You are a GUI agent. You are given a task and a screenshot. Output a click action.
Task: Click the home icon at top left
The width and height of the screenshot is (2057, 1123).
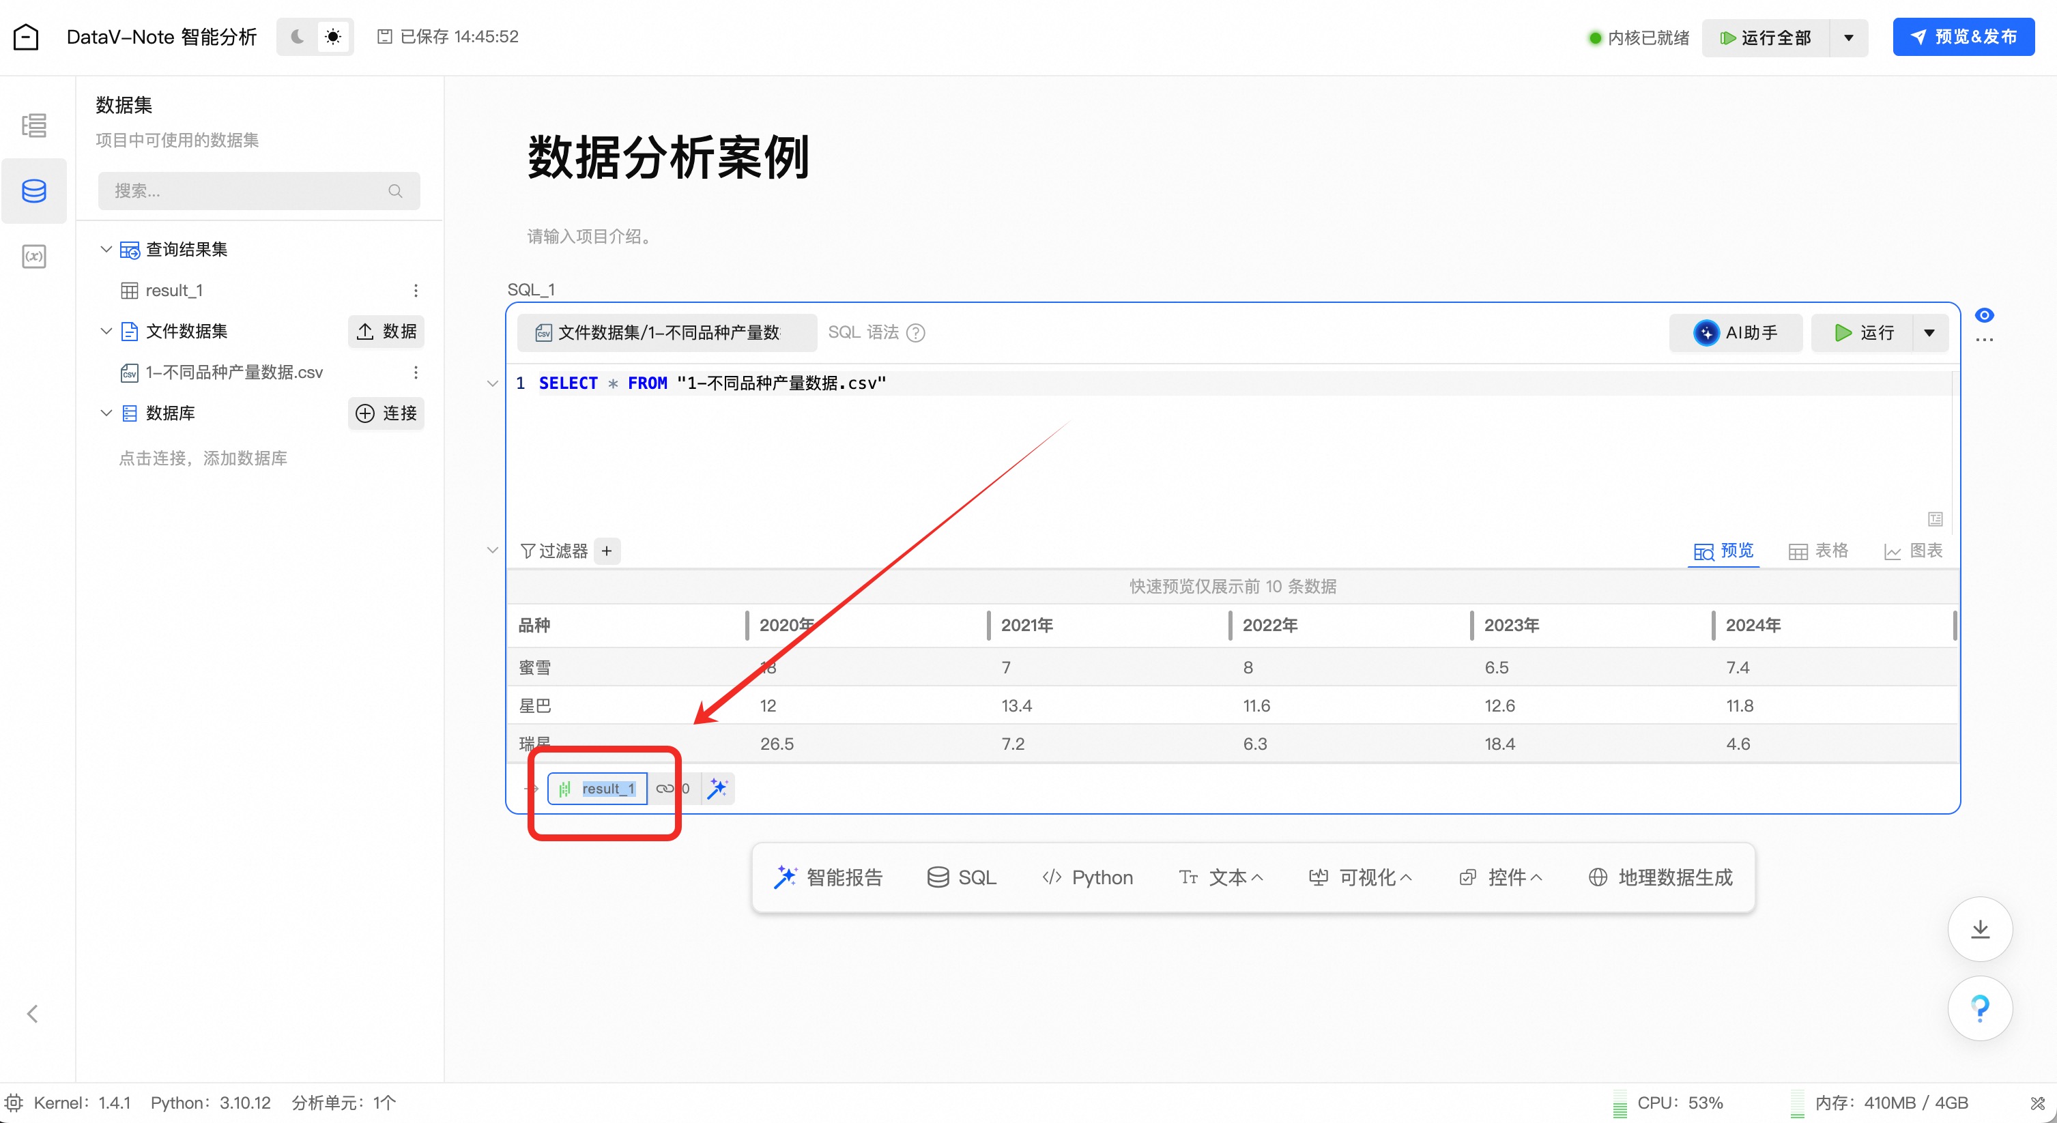(25, 37)
